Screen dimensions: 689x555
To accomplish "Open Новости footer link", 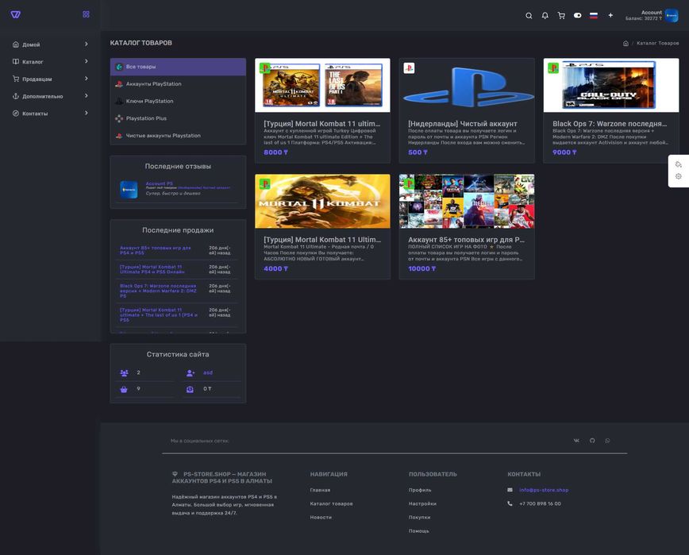I will (x=321, y=517).
